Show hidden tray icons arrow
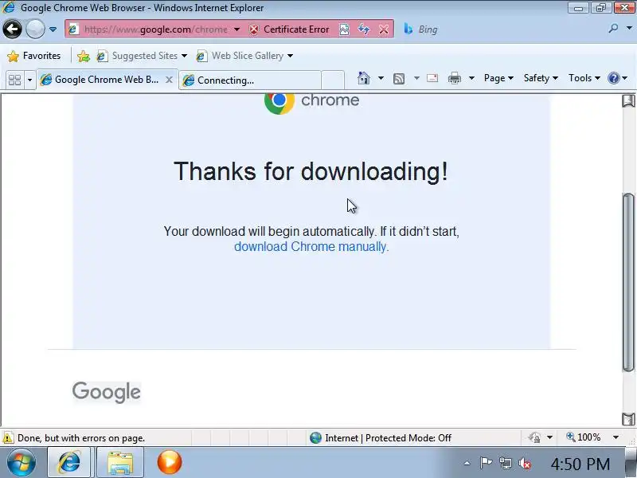The height and width of the screenshot is (478, 637). point(467,463)
